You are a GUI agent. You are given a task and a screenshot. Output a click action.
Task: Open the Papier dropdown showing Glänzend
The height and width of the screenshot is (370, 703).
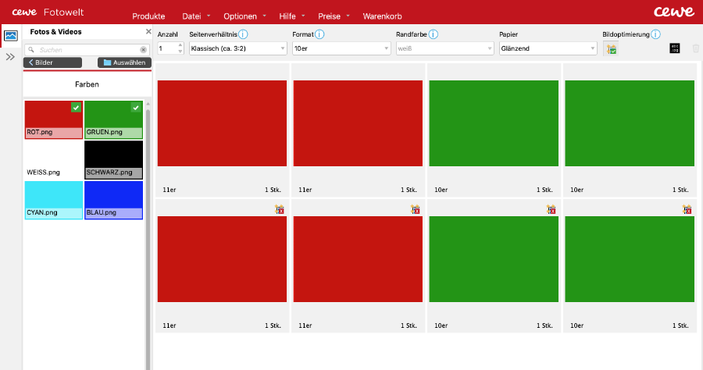click(548, 48)
